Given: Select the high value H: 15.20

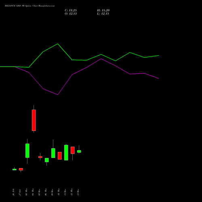Looking at the screenshot, I should pos(103,11).
